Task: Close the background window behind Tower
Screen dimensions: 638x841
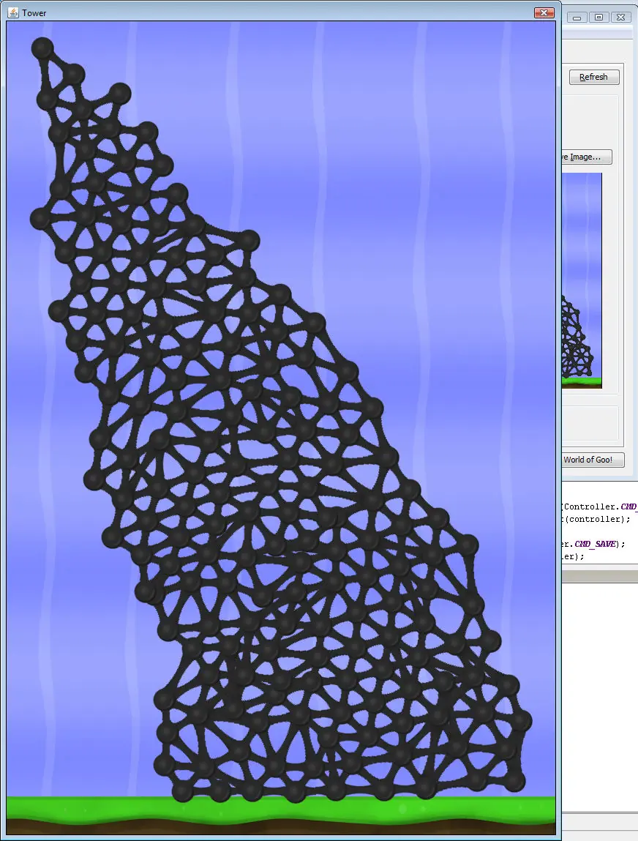Action: pos(621,17)
